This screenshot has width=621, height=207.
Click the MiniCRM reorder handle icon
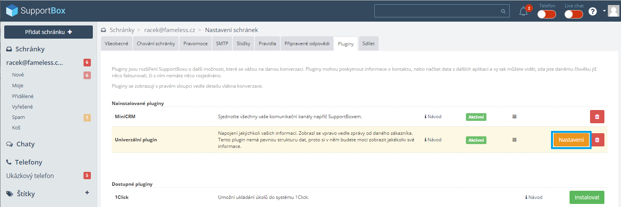[x=514, y=117]
